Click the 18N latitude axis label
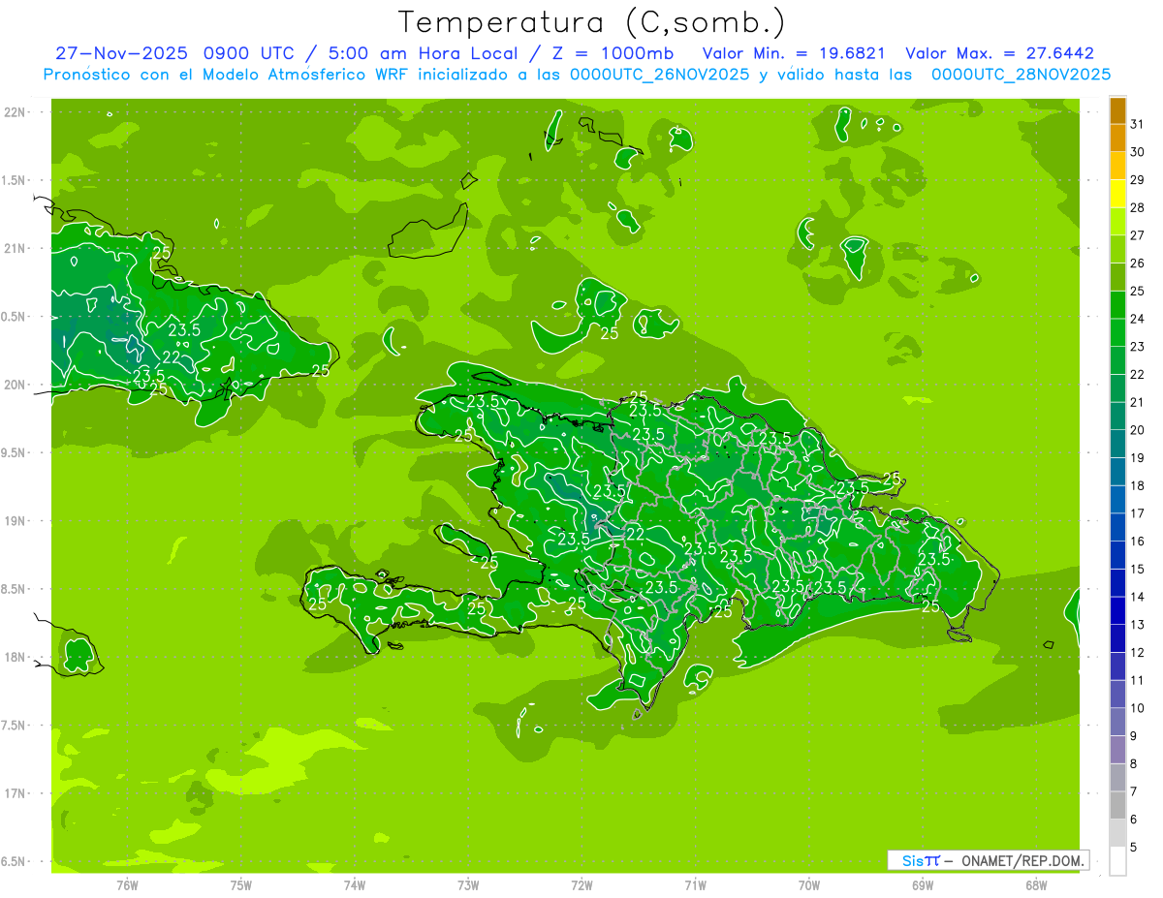Viewport: 1163px width, 898px height. point(16,657)
